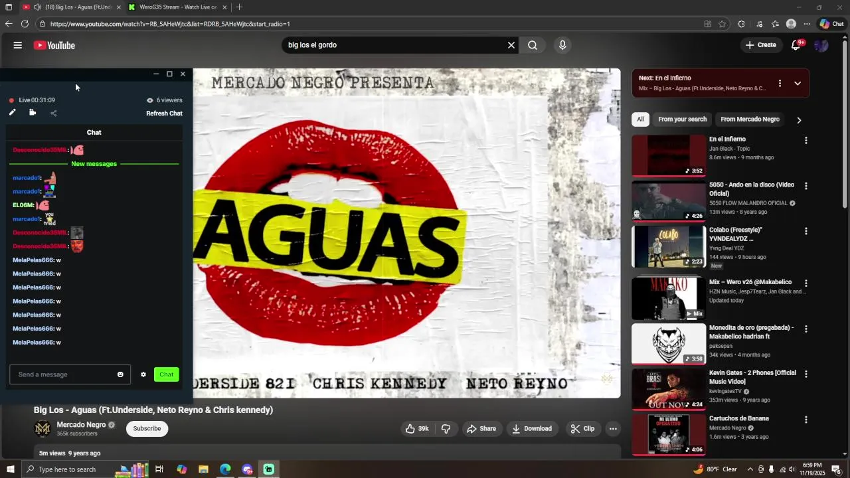This screenshot has height=478, width=850.
Task: Like the Aguas video
Action: [x=417, y=429]
